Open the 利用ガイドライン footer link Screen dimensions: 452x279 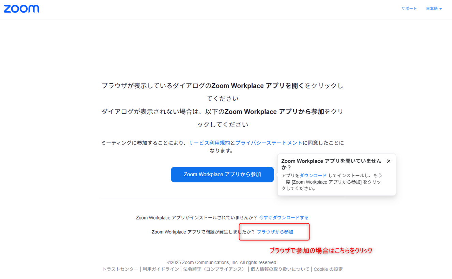161,269
